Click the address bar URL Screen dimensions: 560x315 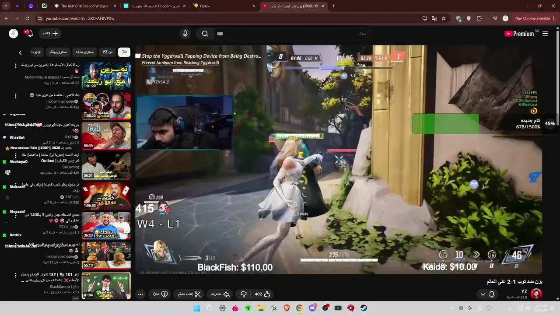[80, 18]
